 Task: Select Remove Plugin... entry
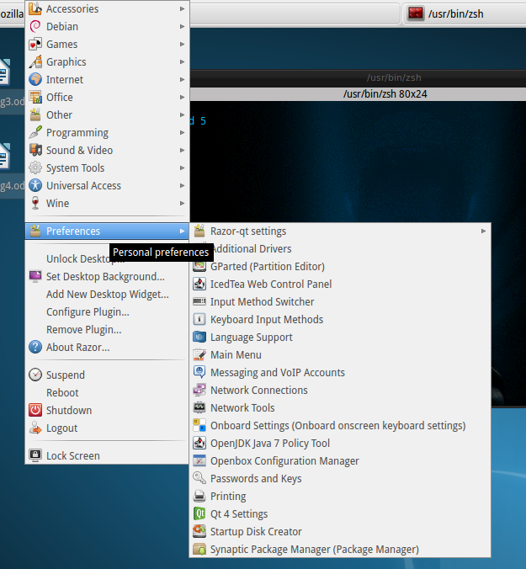pyautogui.click(x=107, y=329)
